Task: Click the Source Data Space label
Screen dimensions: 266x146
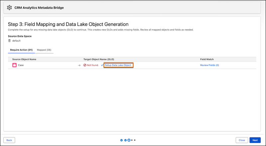Action: 20,36
